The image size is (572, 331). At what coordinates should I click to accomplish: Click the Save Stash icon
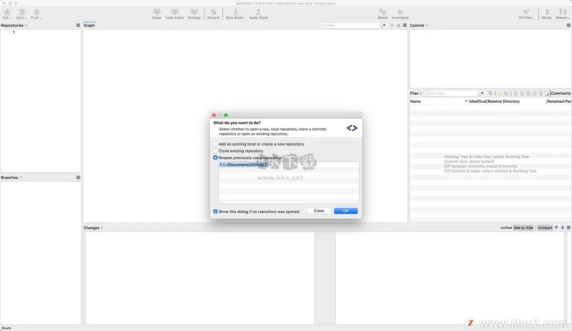tap(235, 12)
